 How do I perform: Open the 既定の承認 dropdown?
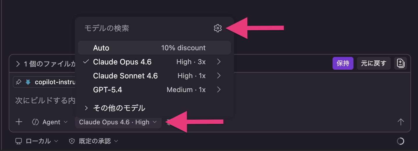(x=93, y=141)
